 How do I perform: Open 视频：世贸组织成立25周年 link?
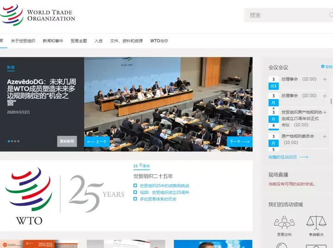click(164, 193)
